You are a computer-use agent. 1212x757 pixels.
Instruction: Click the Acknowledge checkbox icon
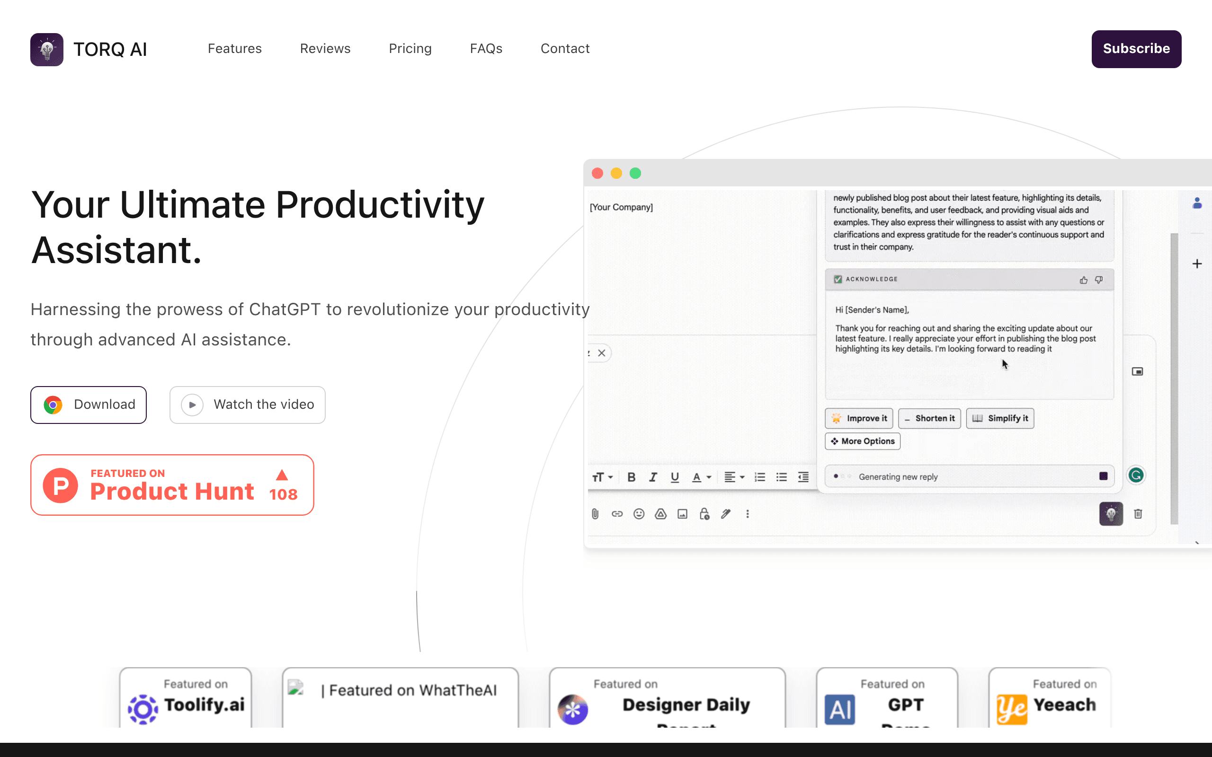(838, 279)
